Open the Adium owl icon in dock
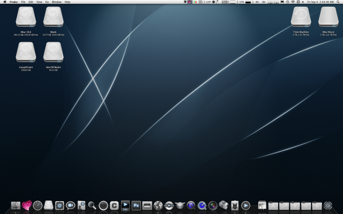The width and height of the screenshot is (343, 214). tap(180, 205)
